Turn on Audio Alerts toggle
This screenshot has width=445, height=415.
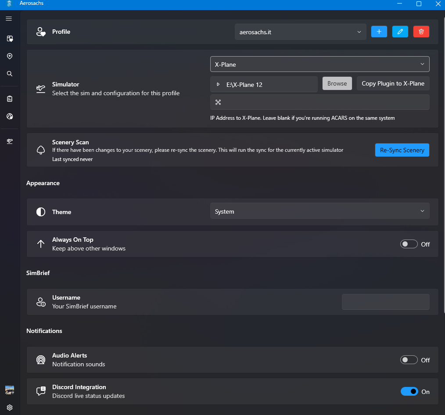tap(409, 360)
